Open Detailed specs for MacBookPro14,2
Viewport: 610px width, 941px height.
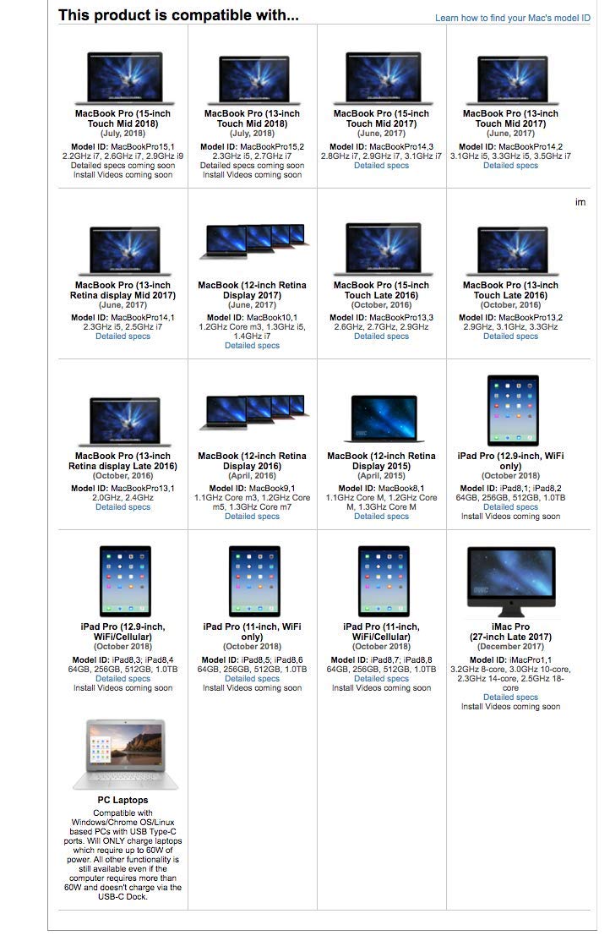pos(510,166)
